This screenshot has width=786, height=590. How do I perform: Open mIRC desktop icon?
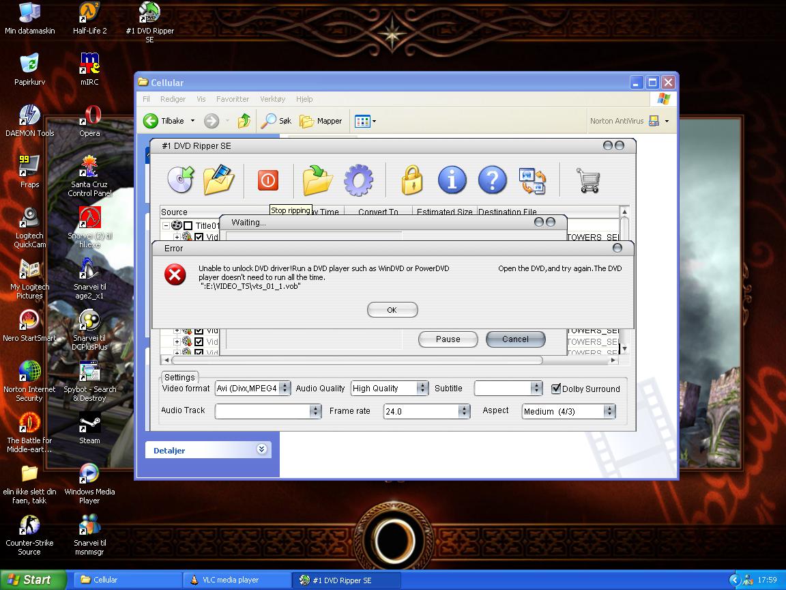point(90,69)
